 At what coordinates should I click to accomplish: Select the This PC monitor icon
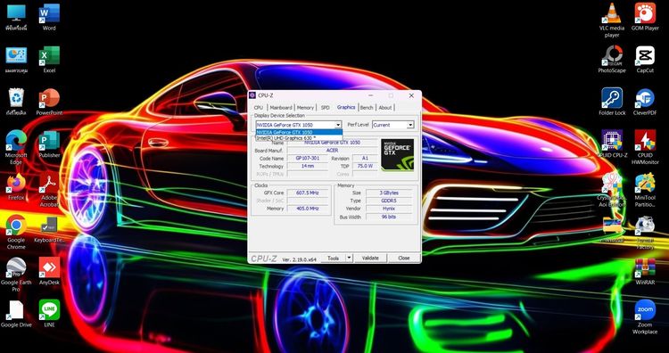pyautogui.click(x=16, y=17)
